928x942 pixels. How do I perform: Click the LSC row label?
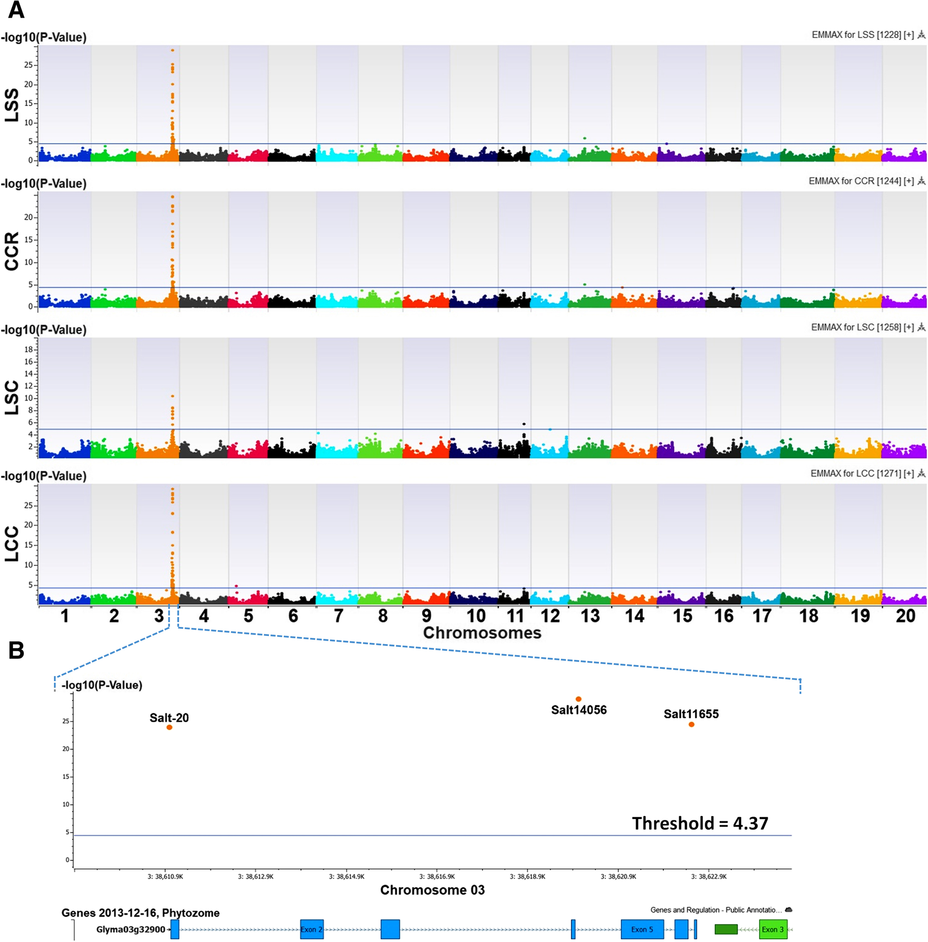tap(11, 398)
